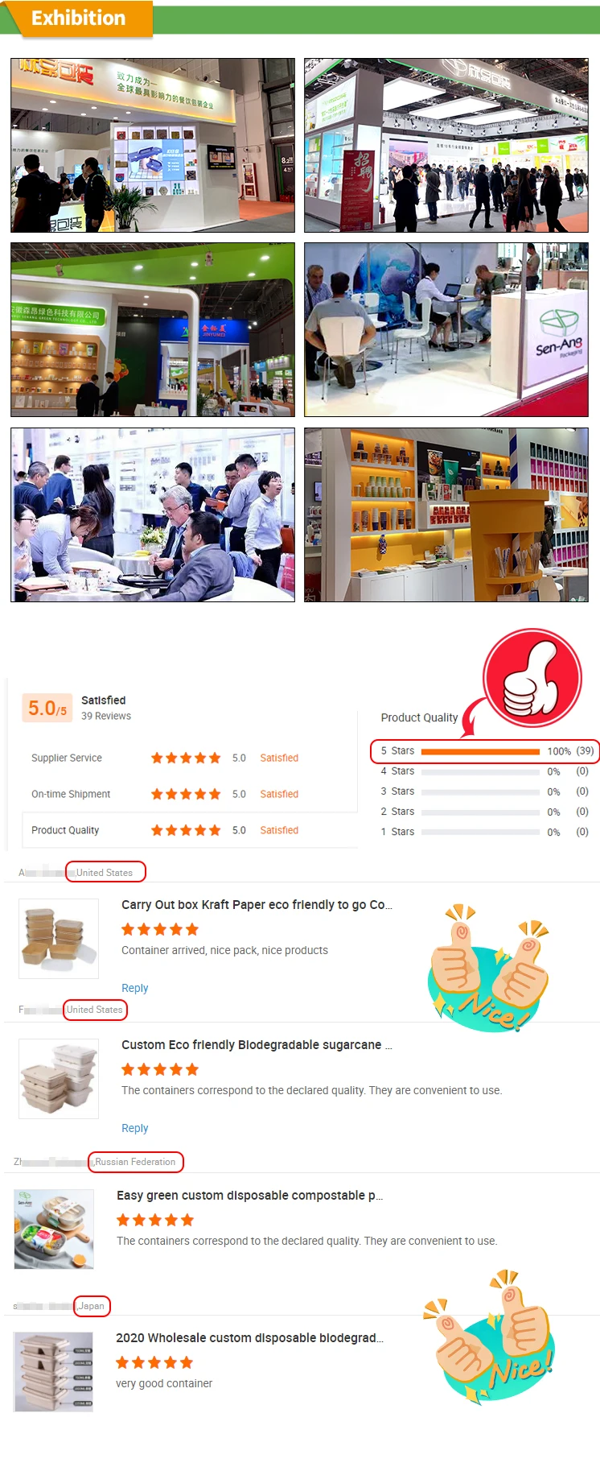The image size is (600, 1471).
Task: Click the kraft paper box review thumbnail
Action: [59, 939]
